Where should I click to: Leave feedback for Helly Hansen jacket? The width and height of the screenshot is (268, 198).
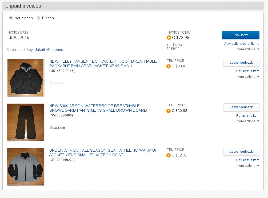tap(241, 63)
